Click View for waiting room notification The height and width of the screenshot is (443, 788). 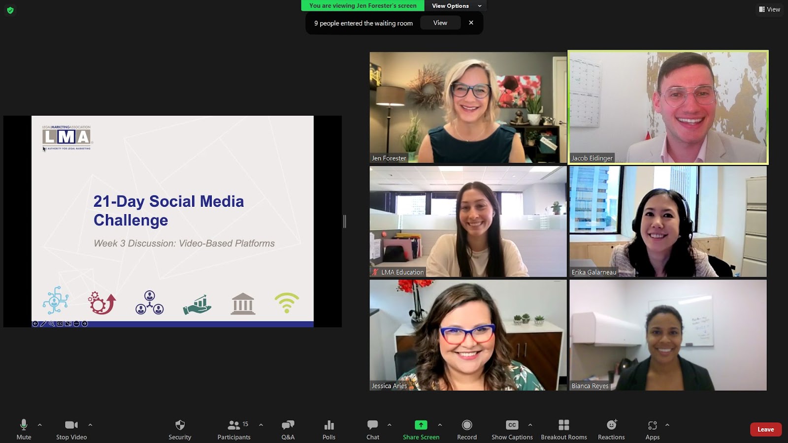[440, 23]
